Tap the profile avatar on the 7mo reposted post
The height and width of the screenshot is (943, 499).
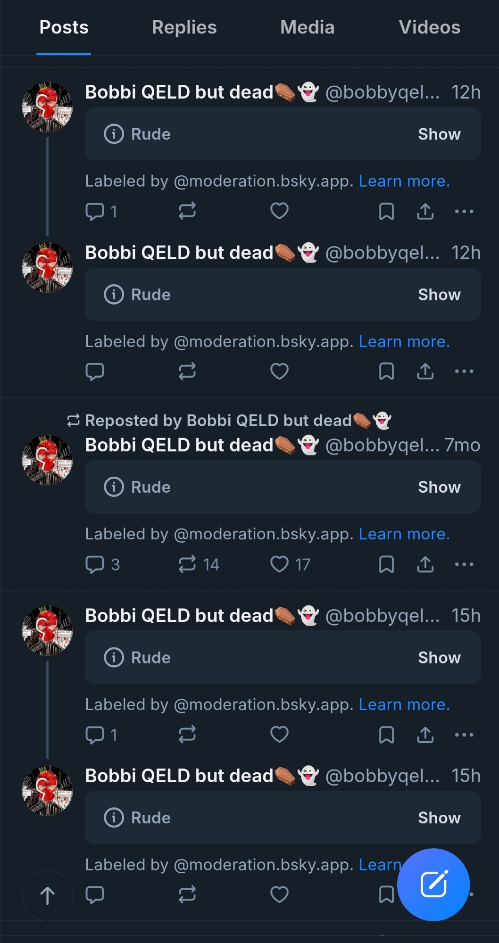point(47,460)
